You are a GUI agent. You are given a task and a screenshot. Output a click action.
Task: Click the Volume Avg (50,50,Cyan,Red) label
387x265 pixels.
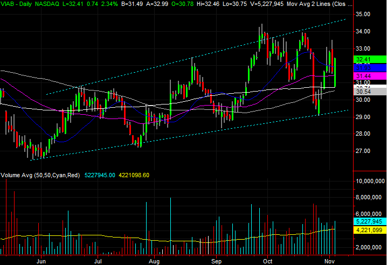tap(40, 175)
